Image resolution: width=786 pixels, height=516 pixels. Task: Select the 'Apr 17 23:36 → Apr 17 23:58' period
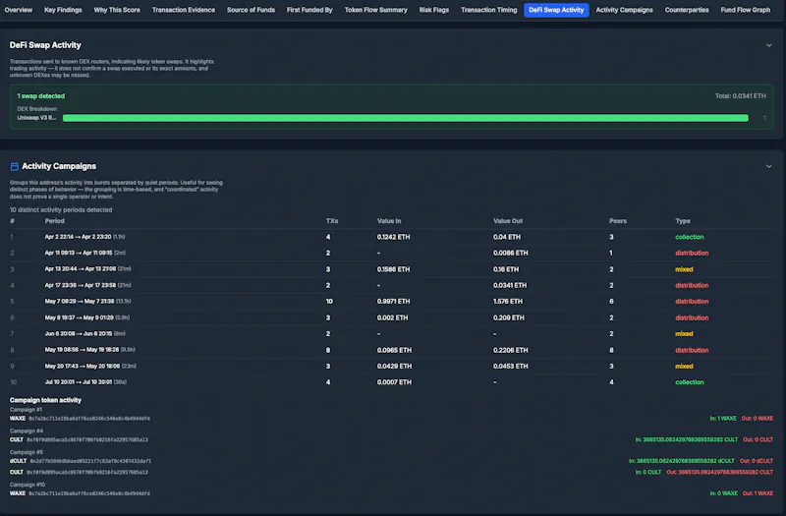(x=87, y=285)
